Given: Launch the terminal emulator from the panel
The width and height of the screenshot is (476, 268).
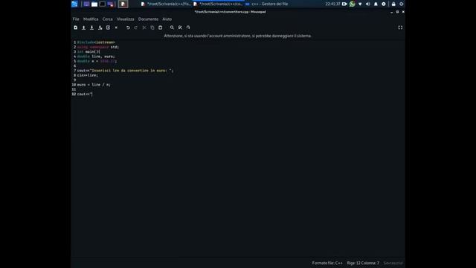Looking at the screenshot, I should (x=103, y=4).
